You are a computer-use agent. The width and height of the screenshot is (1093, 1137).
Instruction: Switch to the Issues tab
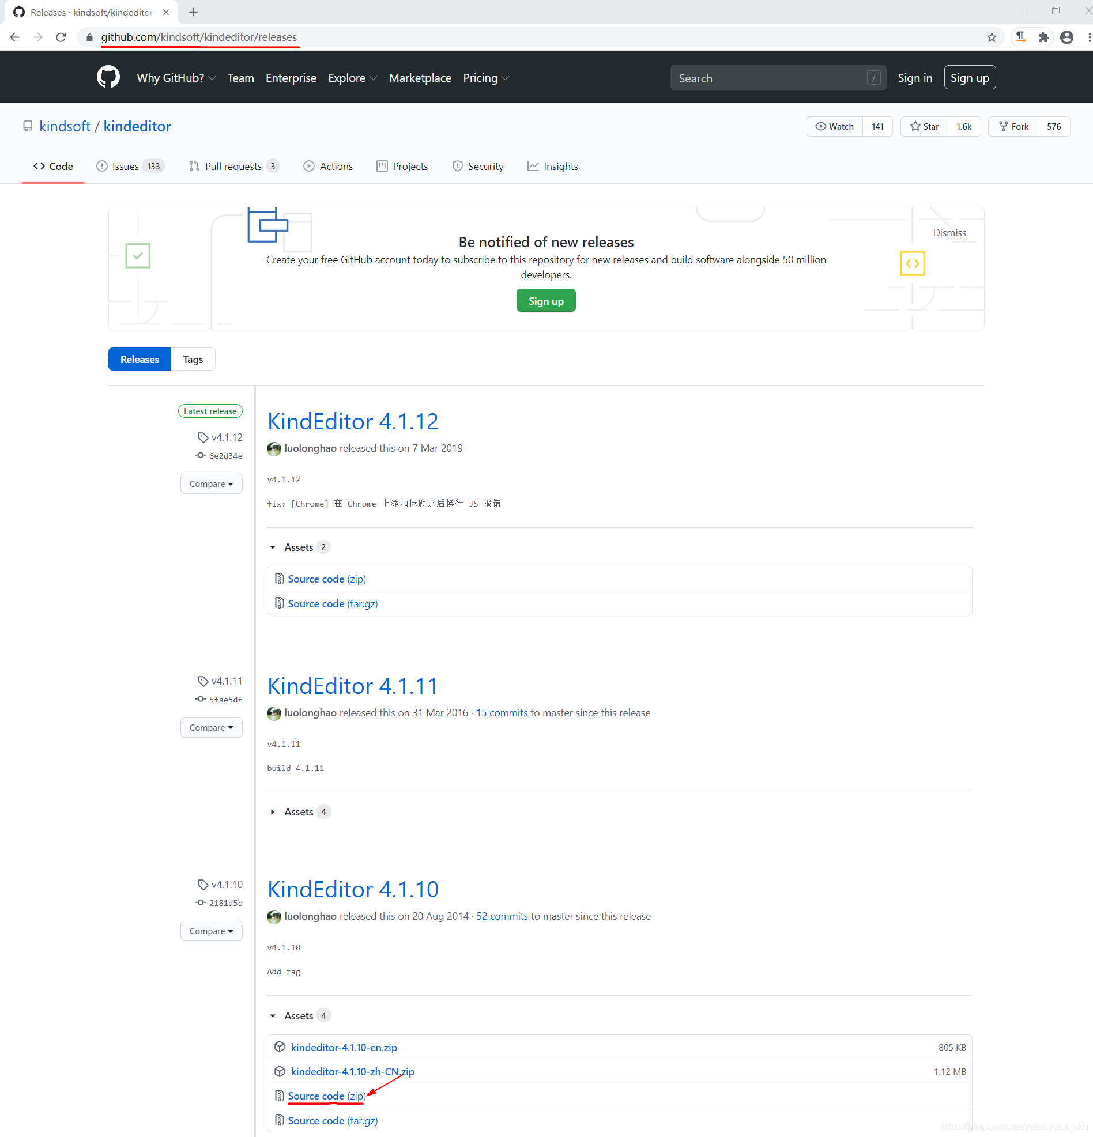click(130, 167)
